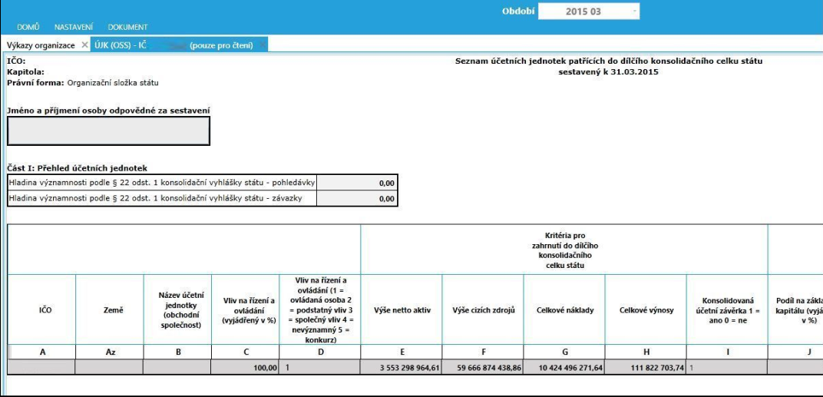Click the Výše netto aktiv header
This screenshot has width=823, height=397.
pyautogui.click(x=402, y=309)
